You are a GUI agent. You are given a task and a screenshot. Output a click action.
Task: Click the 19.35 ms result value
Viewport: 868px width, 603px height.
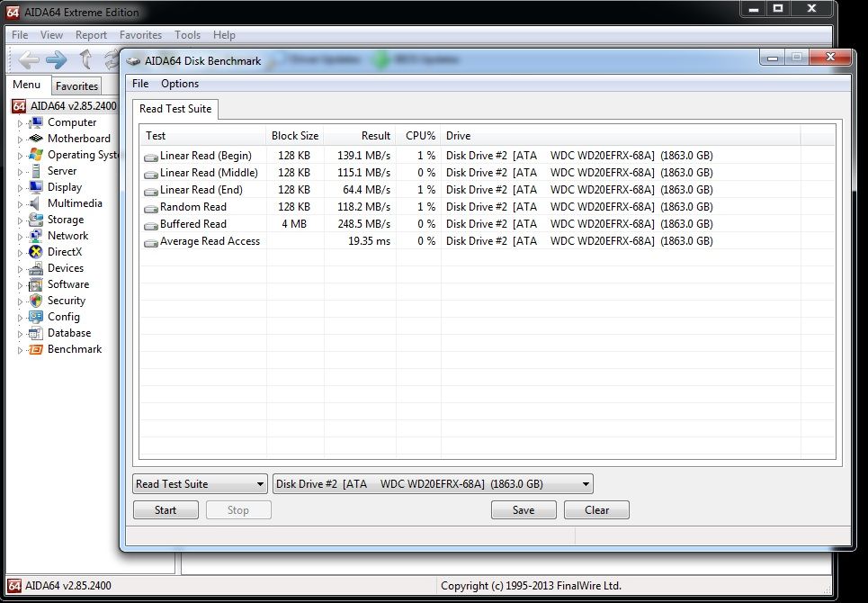[369, 241]
